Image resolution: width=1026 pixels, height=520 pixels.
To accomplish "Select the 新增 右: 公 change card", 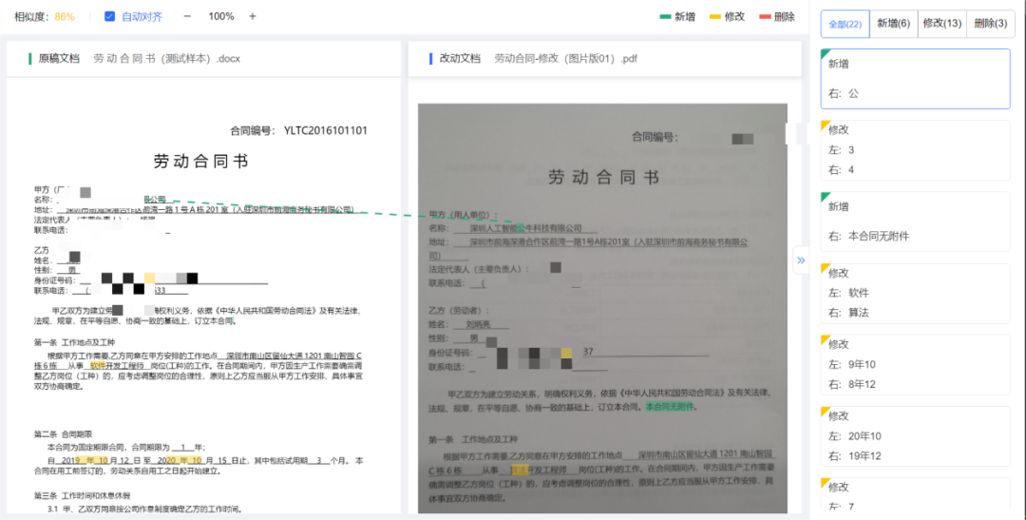I will point(915,79).
